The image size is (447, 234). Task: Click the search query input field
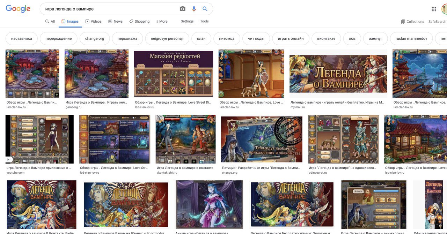(110, 9)
